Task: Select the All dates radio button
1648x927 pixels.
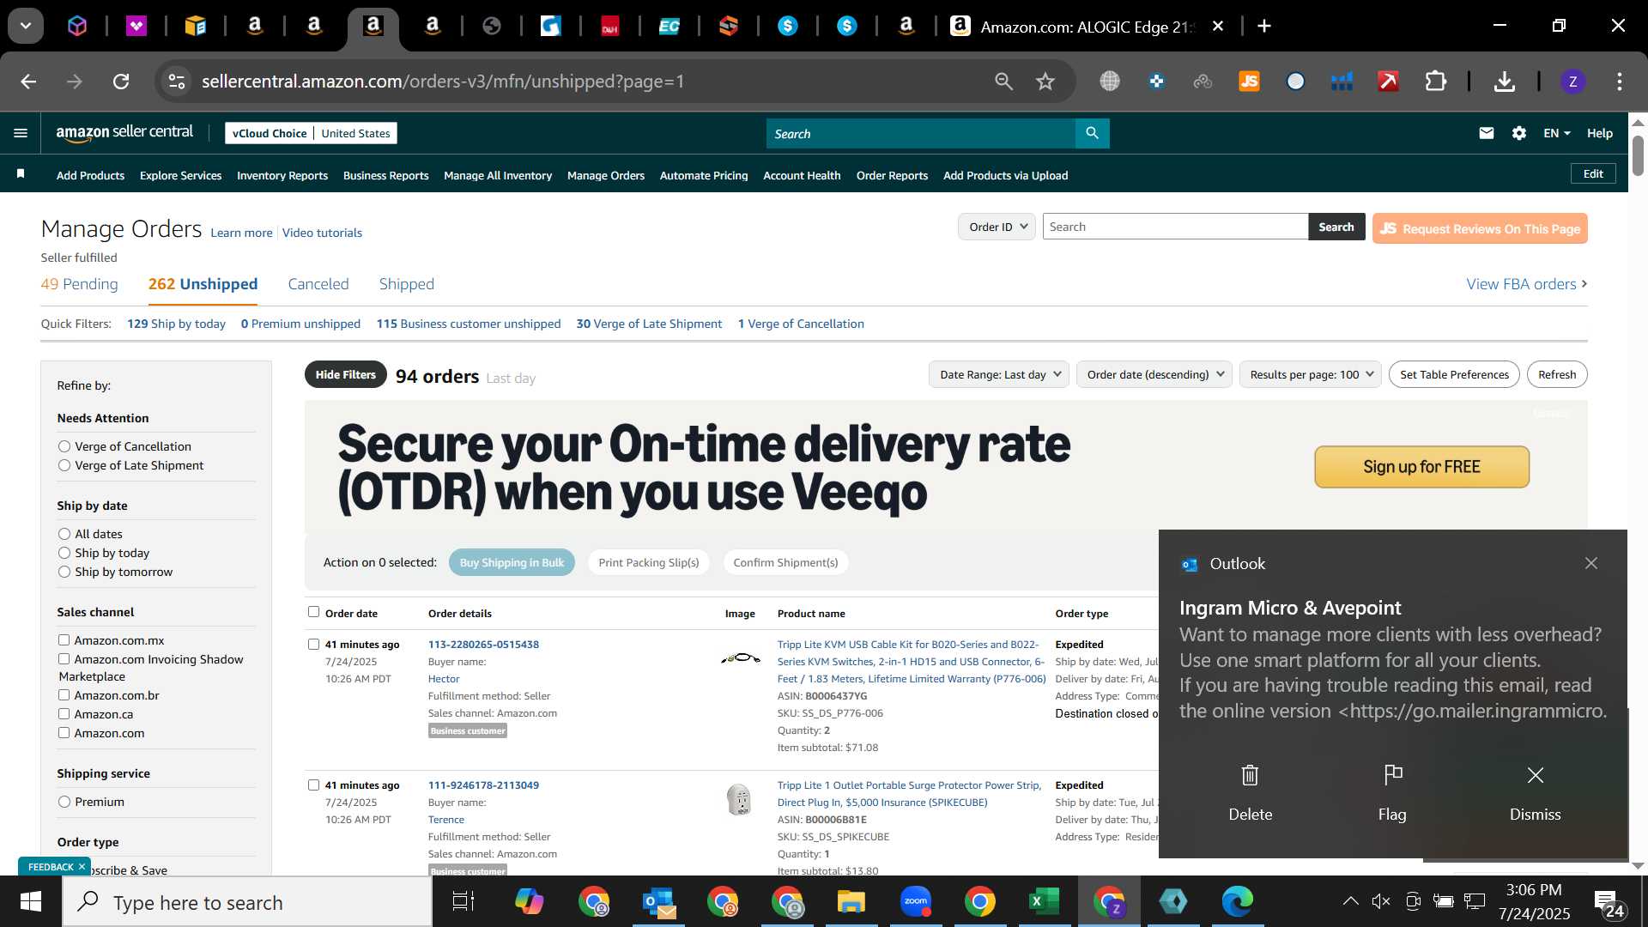Action: point(64,534)
